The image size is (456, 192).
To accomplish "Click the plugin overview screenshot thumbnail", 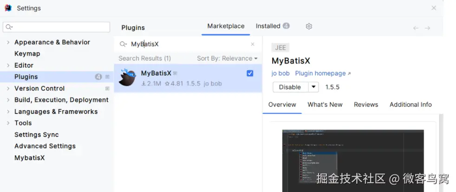I will tap(353, 161).
